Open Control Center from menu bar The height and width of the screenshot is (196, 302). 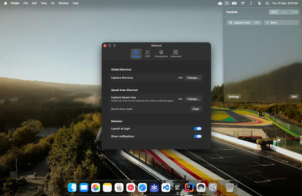click(259, 3)
